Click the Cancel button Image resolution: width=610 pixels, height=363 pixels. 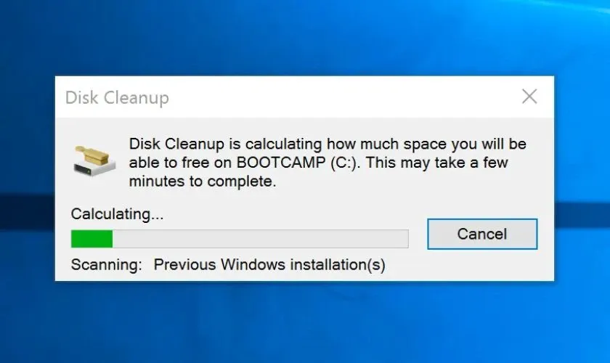482,234
